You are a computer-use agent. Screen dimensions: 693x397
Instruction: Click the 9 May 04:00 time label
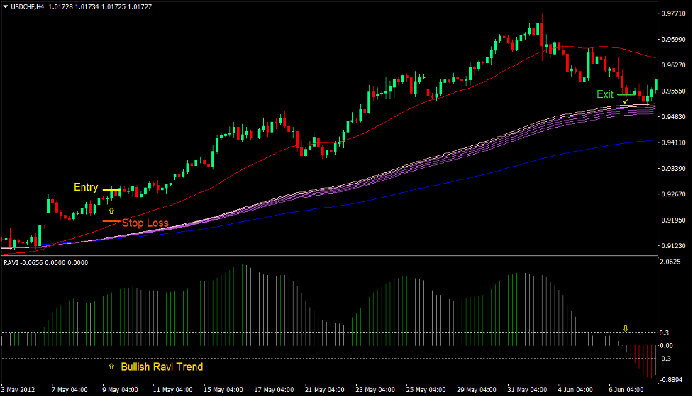[120, 390]
